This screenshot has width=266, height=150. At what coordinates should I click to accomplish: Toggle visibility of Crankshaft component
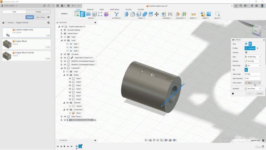click(x=65, y=68)
